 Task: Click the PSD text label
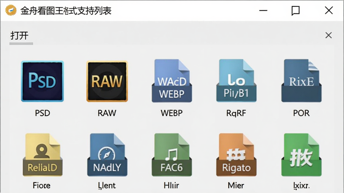coord(43,113)
